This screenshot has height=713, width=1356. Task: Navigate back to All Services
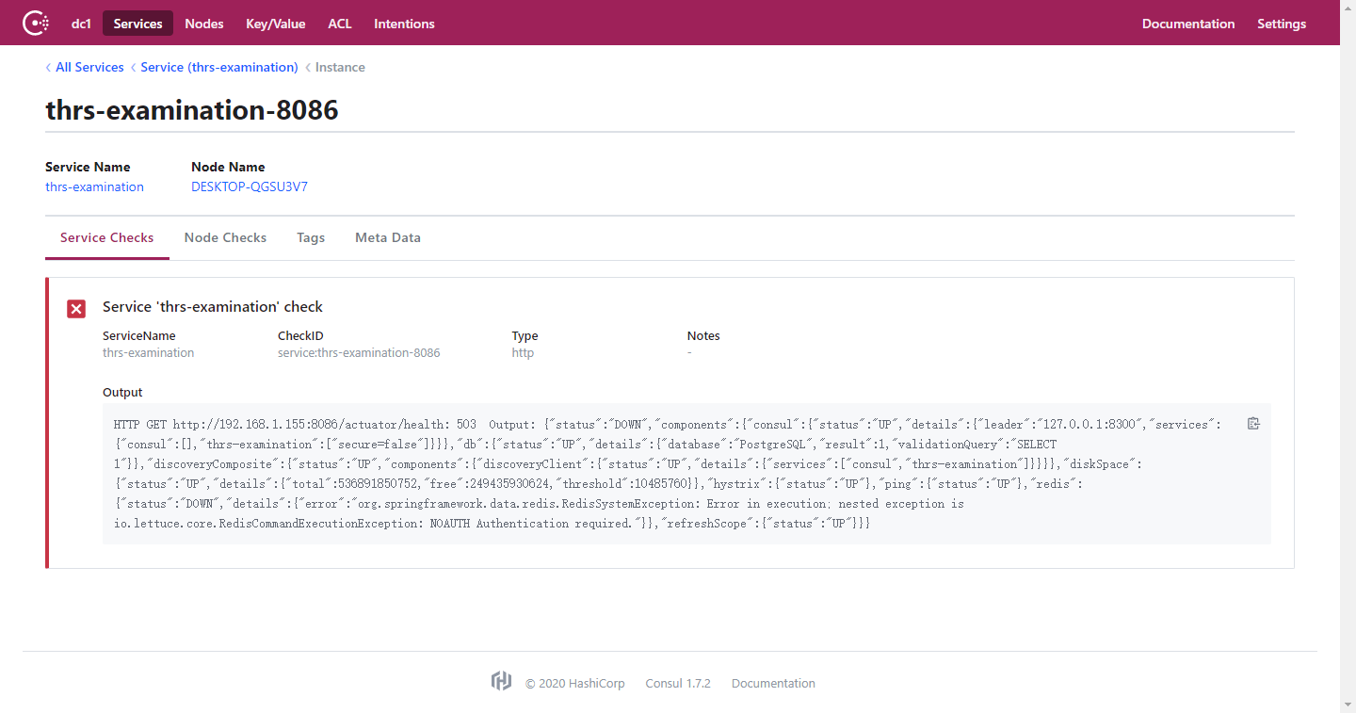pos(89,67)
